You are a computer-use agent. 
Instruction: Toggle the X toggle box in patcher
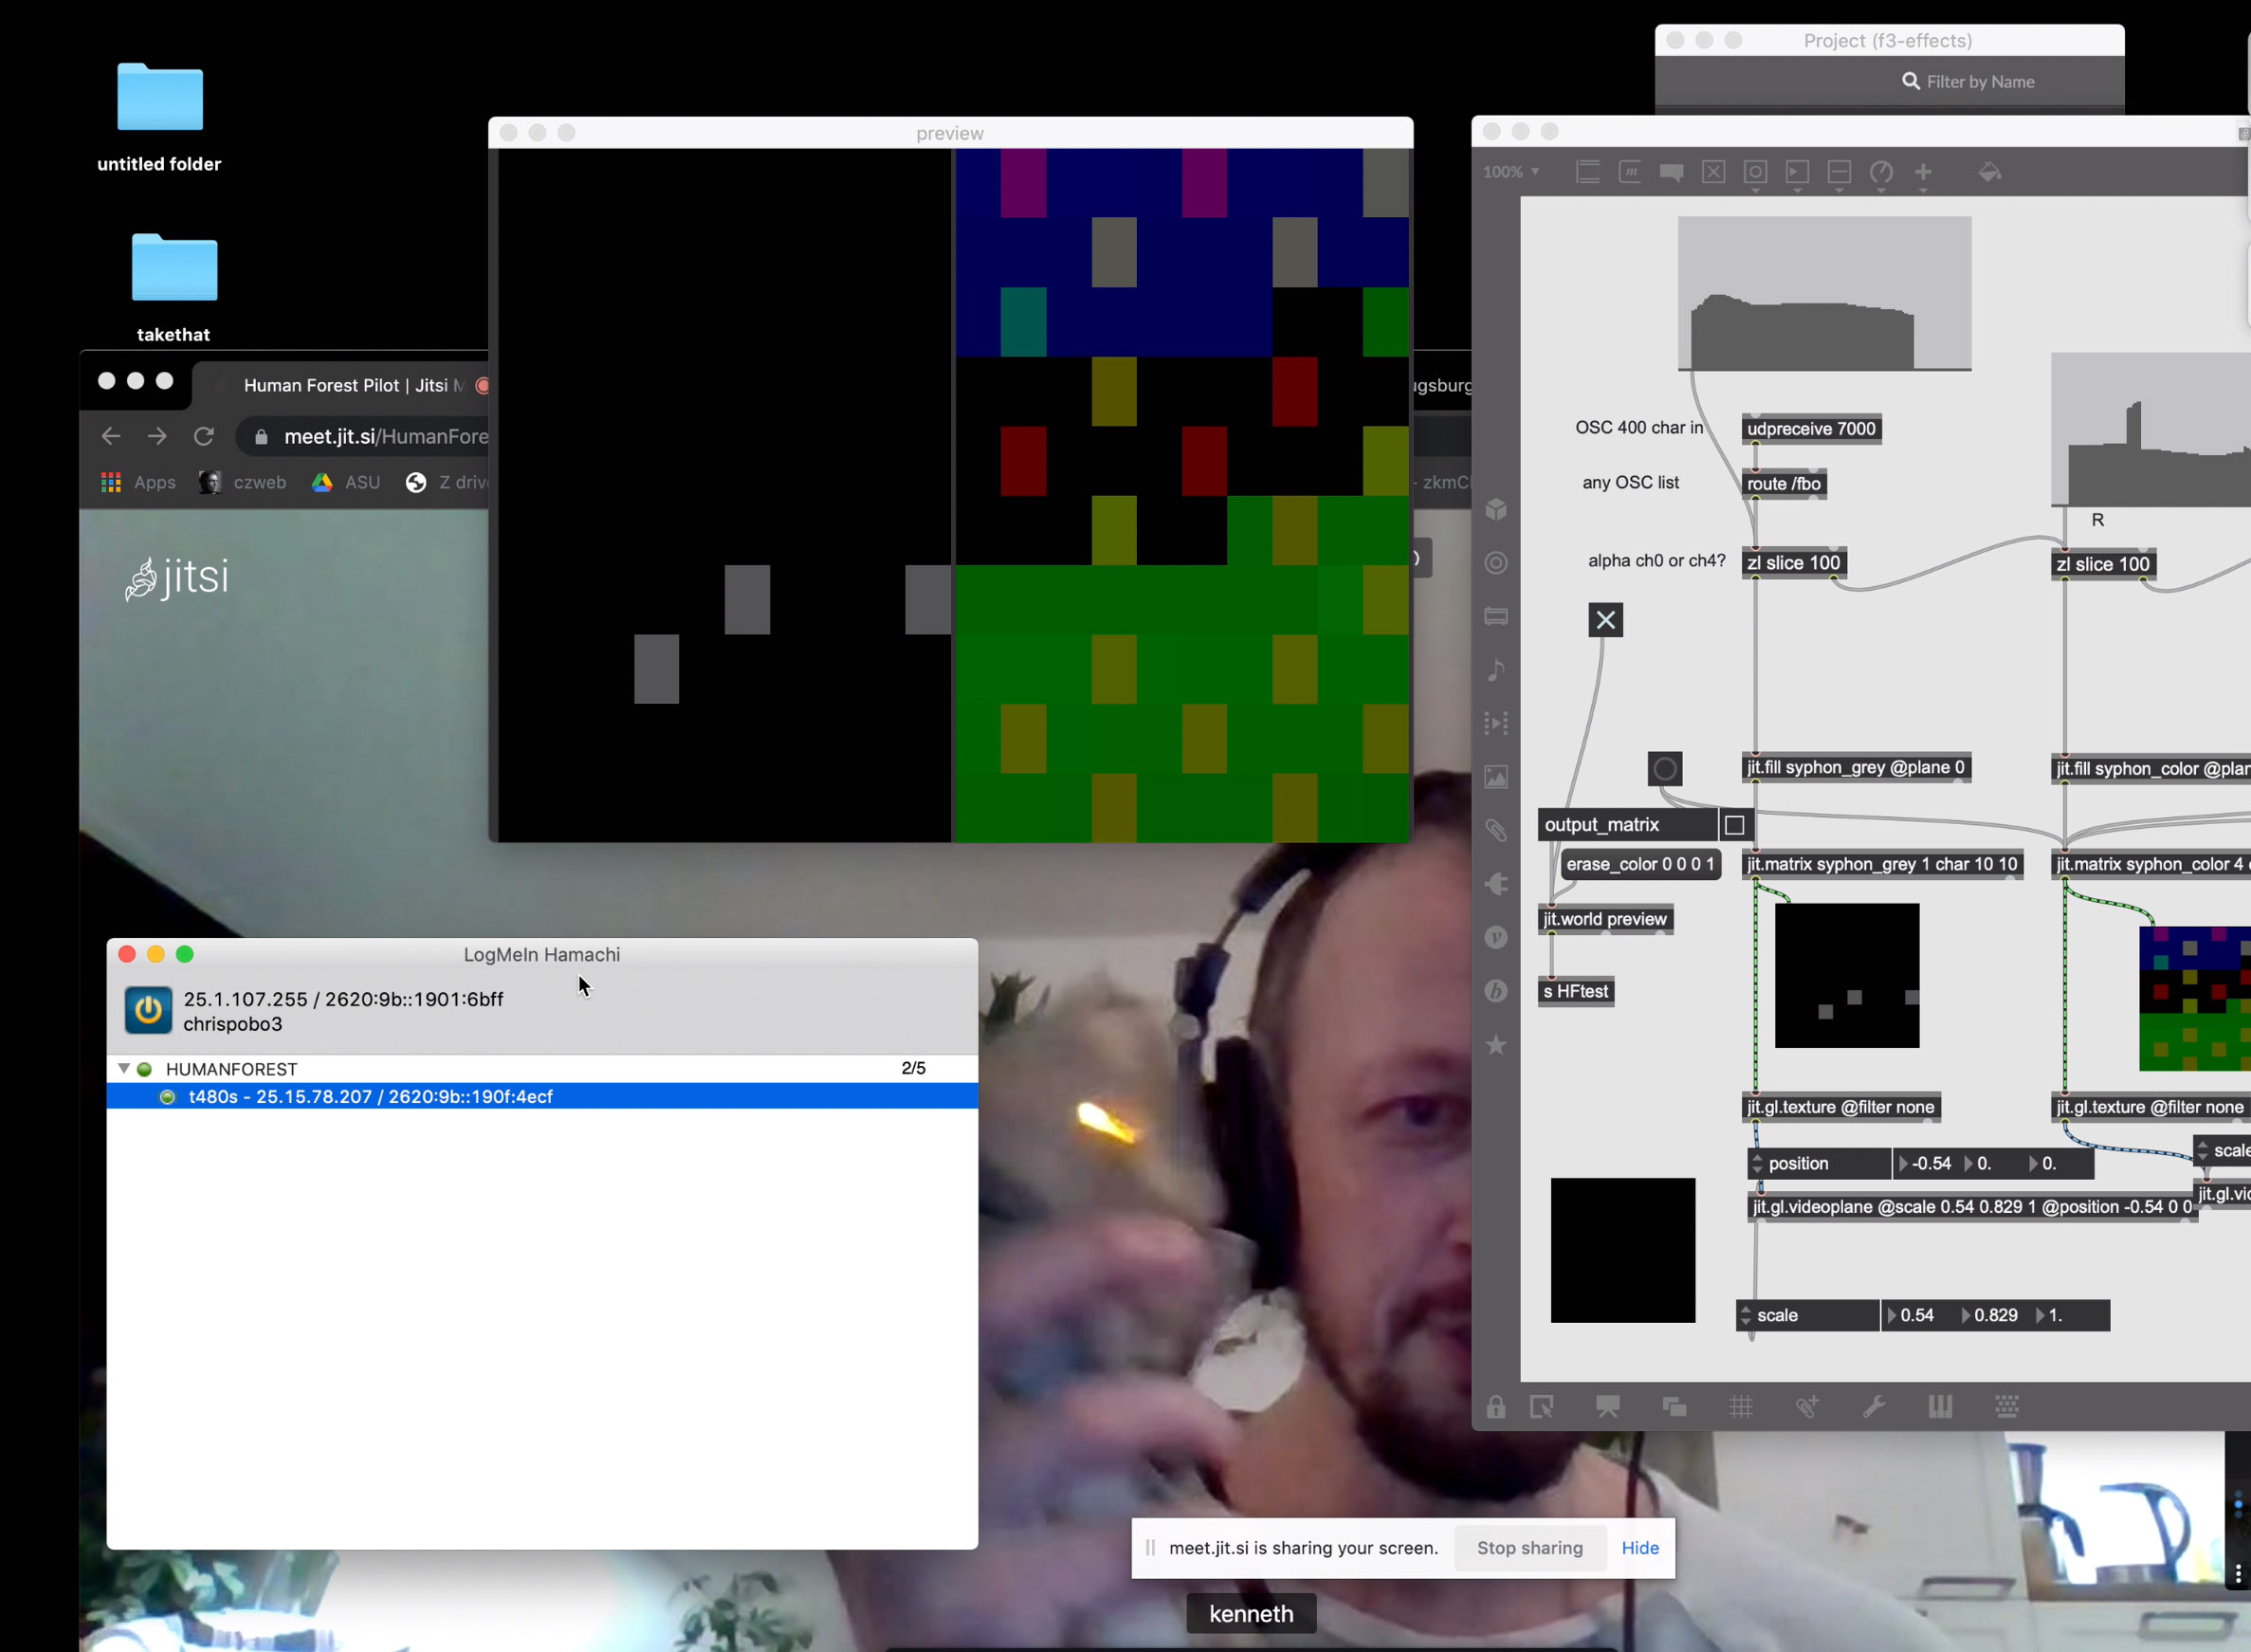pyautogui.click(x=1605, y=620)
